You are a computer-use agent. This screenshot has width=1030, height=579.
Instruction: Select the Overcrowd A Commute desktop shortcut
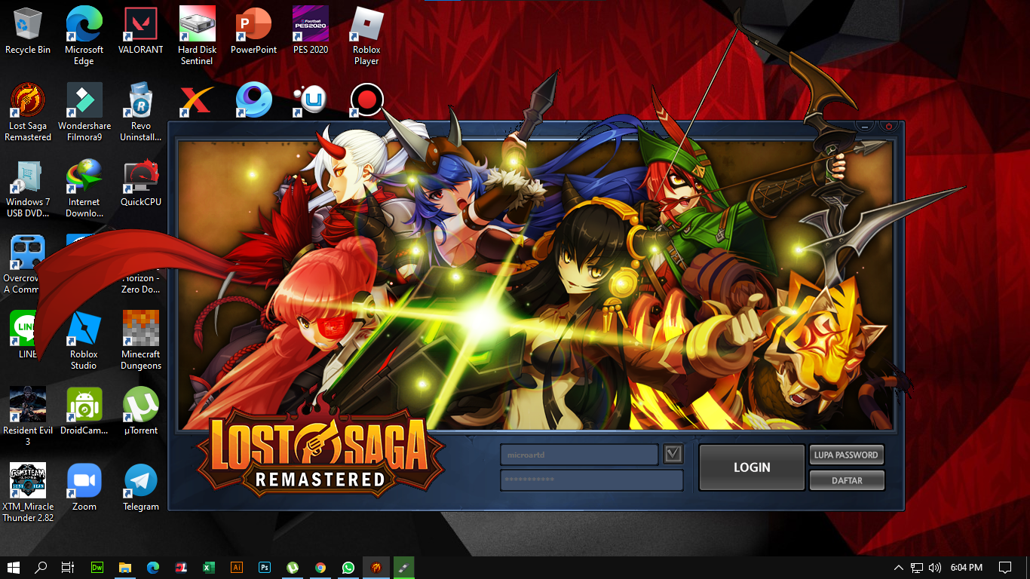pos(28,265)
